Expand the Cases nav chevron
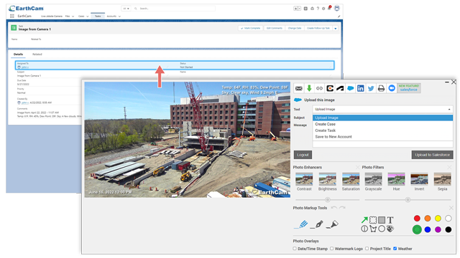Viewport: 460px width, 258px height. [88, 16]
